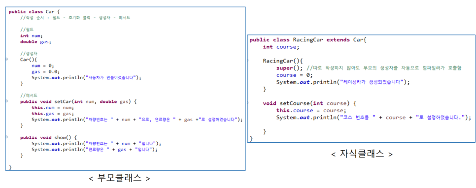Image resolution: width=476 pixels, height=188 pixels.
Task: Click 'this.course = course;' statement
Action: coord(311,110)
